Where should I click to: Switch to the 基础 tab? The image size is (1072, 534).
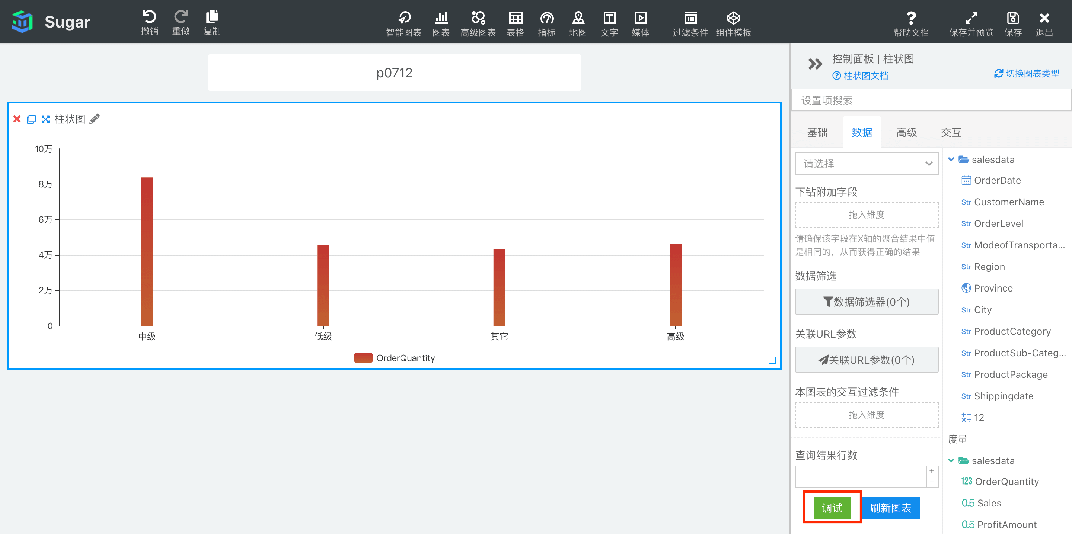(817, 133)
